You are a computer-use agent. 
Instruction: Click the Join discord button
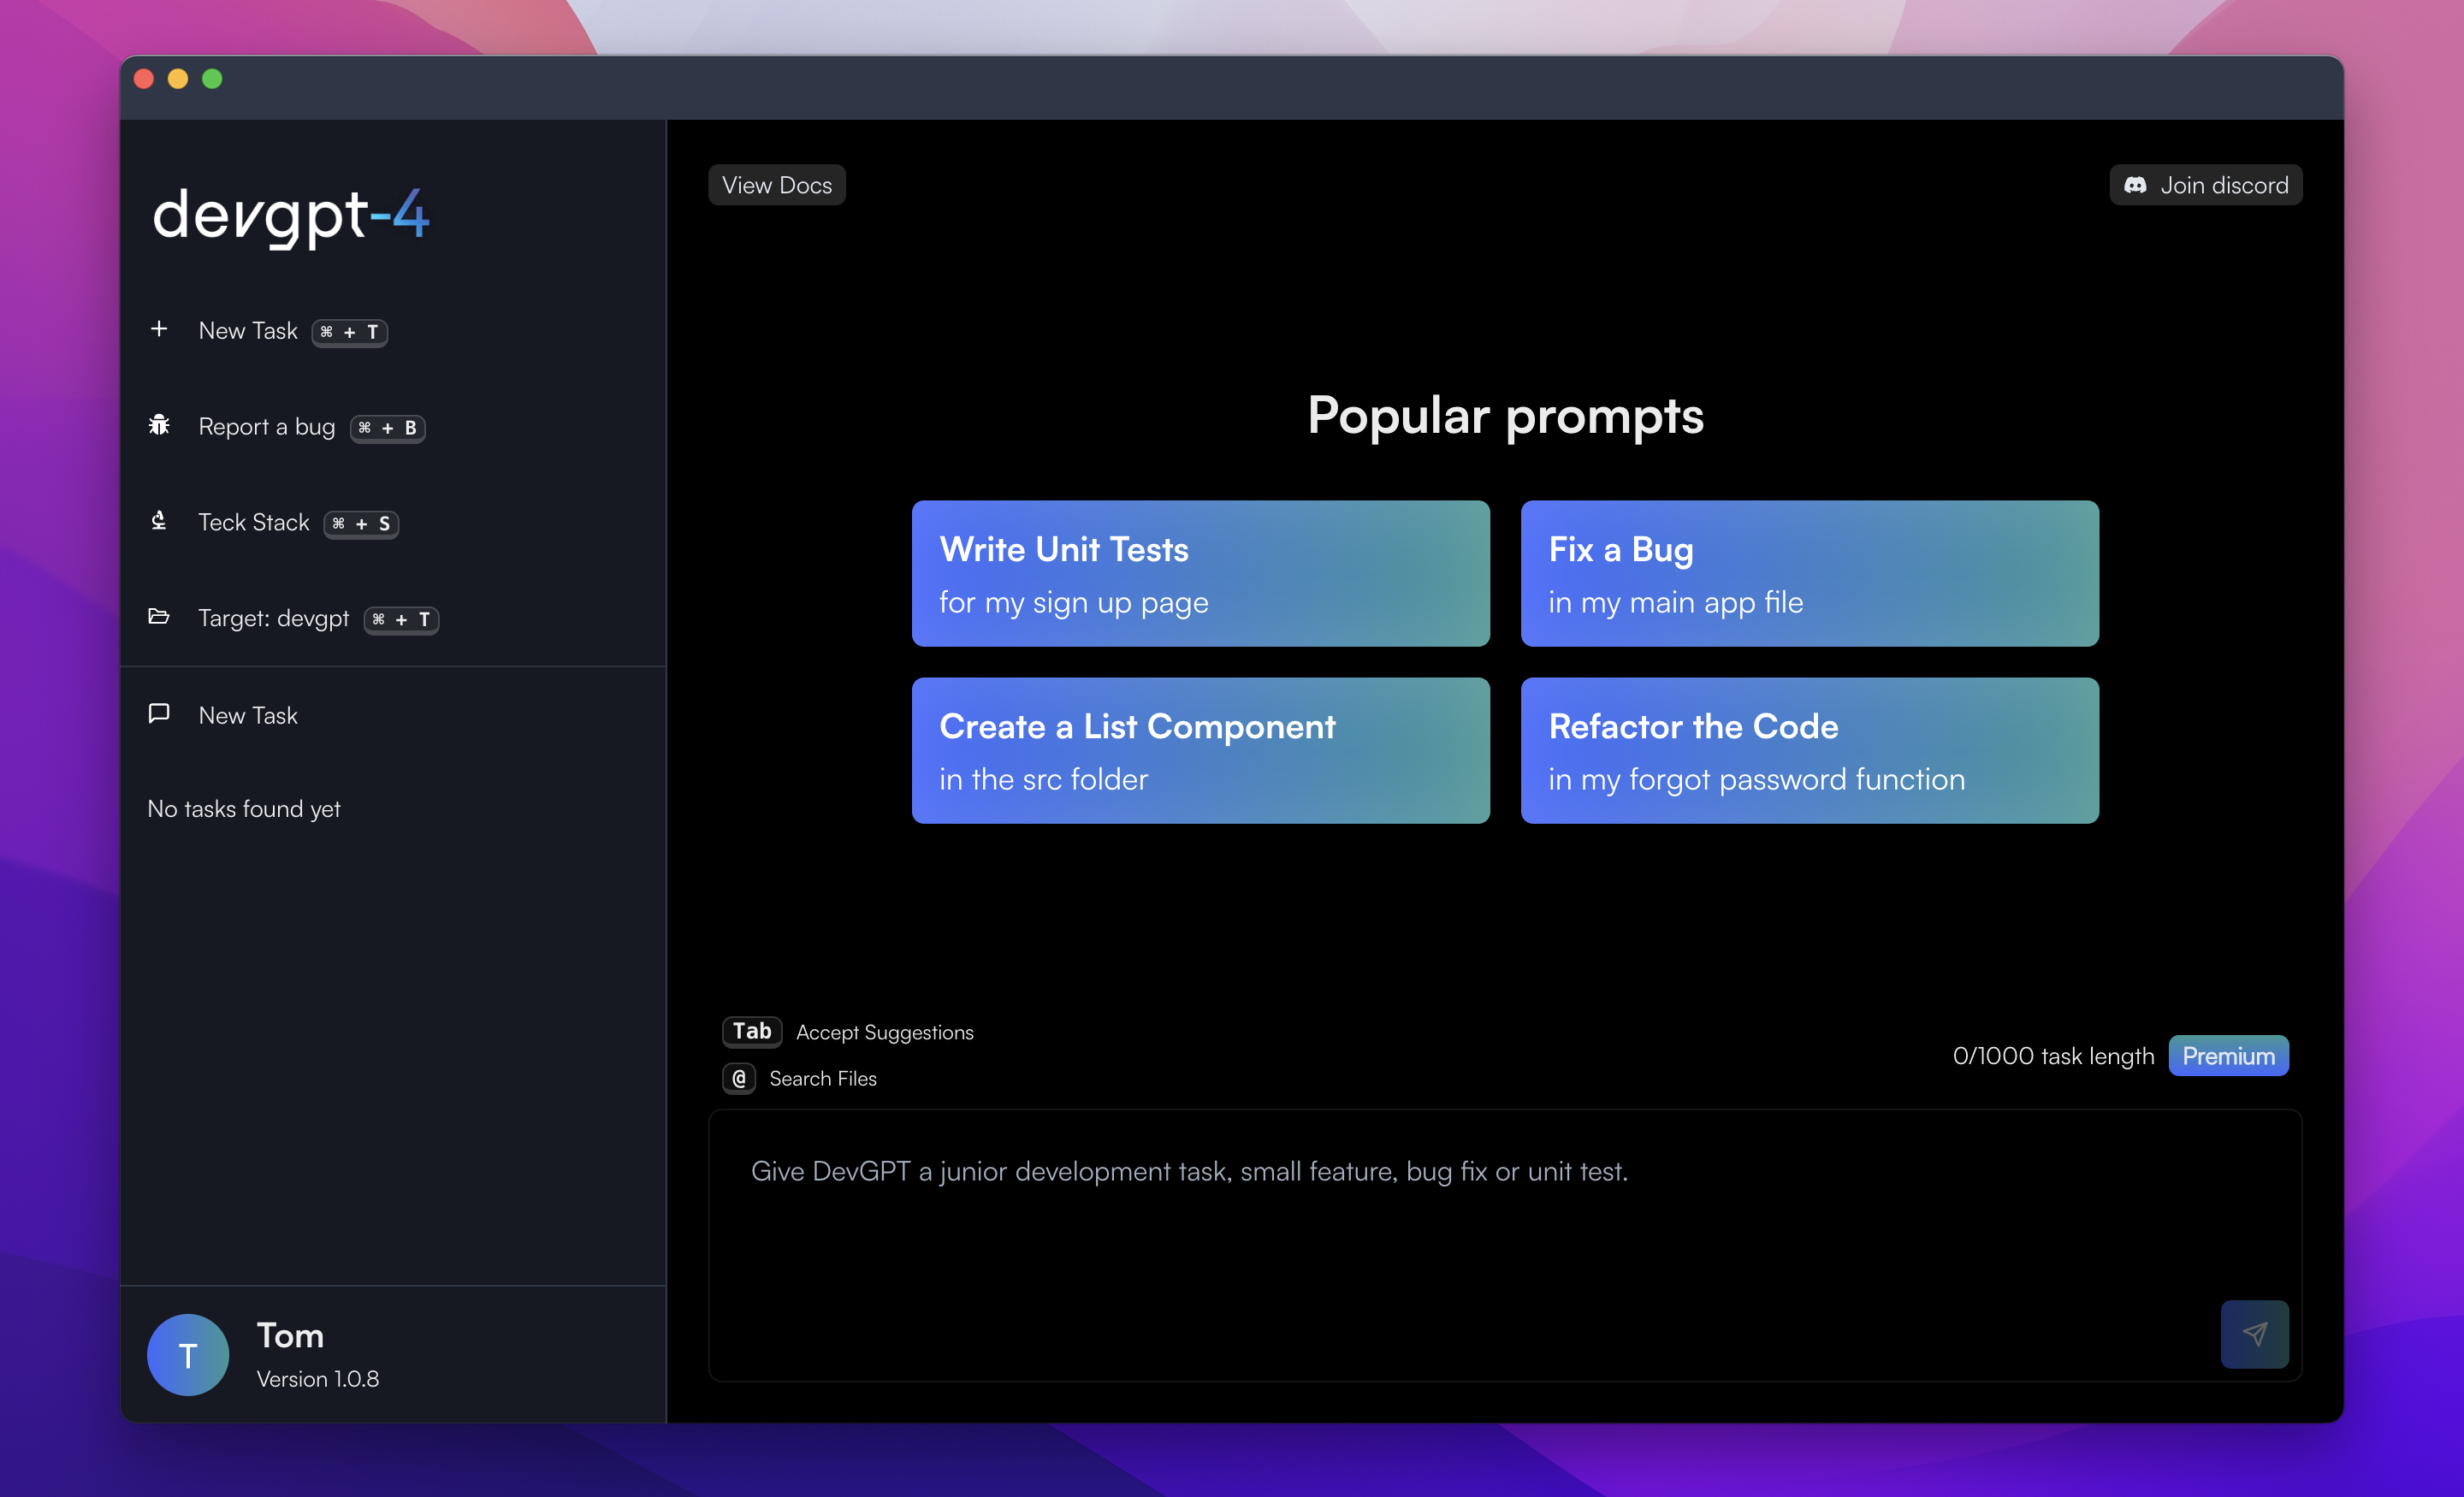[2206, 185]
